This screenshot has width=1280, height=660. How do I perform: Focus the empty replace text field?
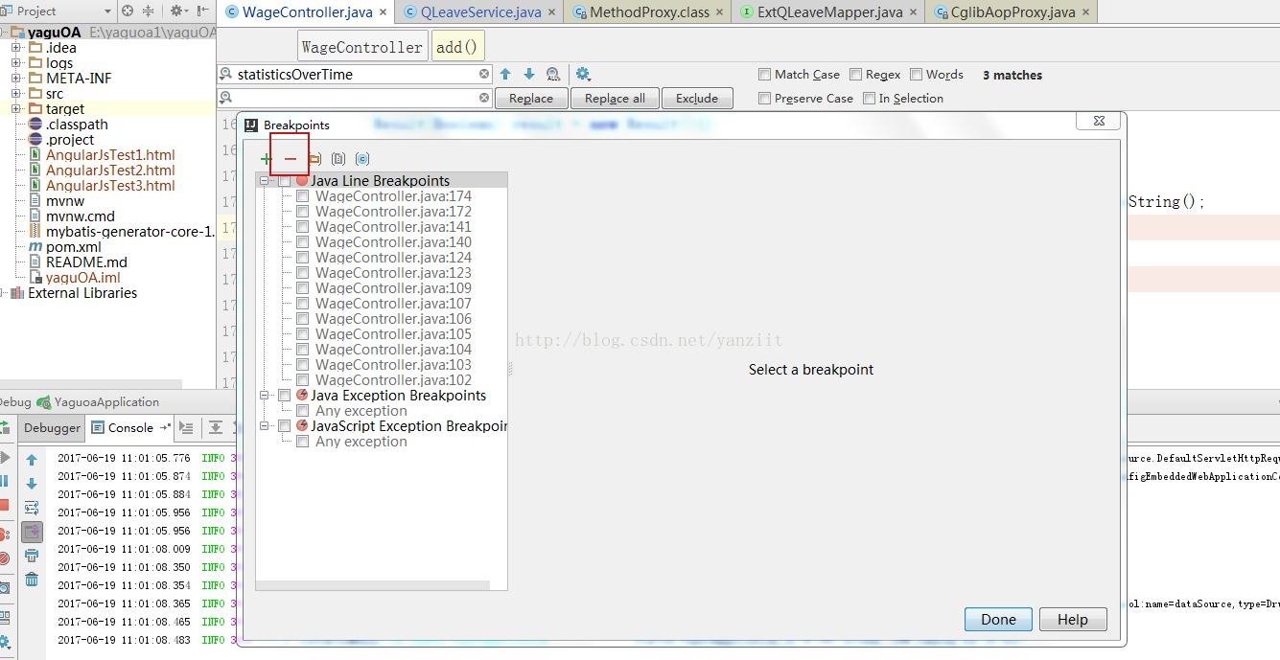tap(355, 98)
